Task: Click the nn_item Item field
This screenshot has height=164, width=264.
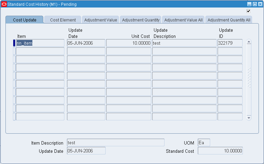Action: pos(40,43)
